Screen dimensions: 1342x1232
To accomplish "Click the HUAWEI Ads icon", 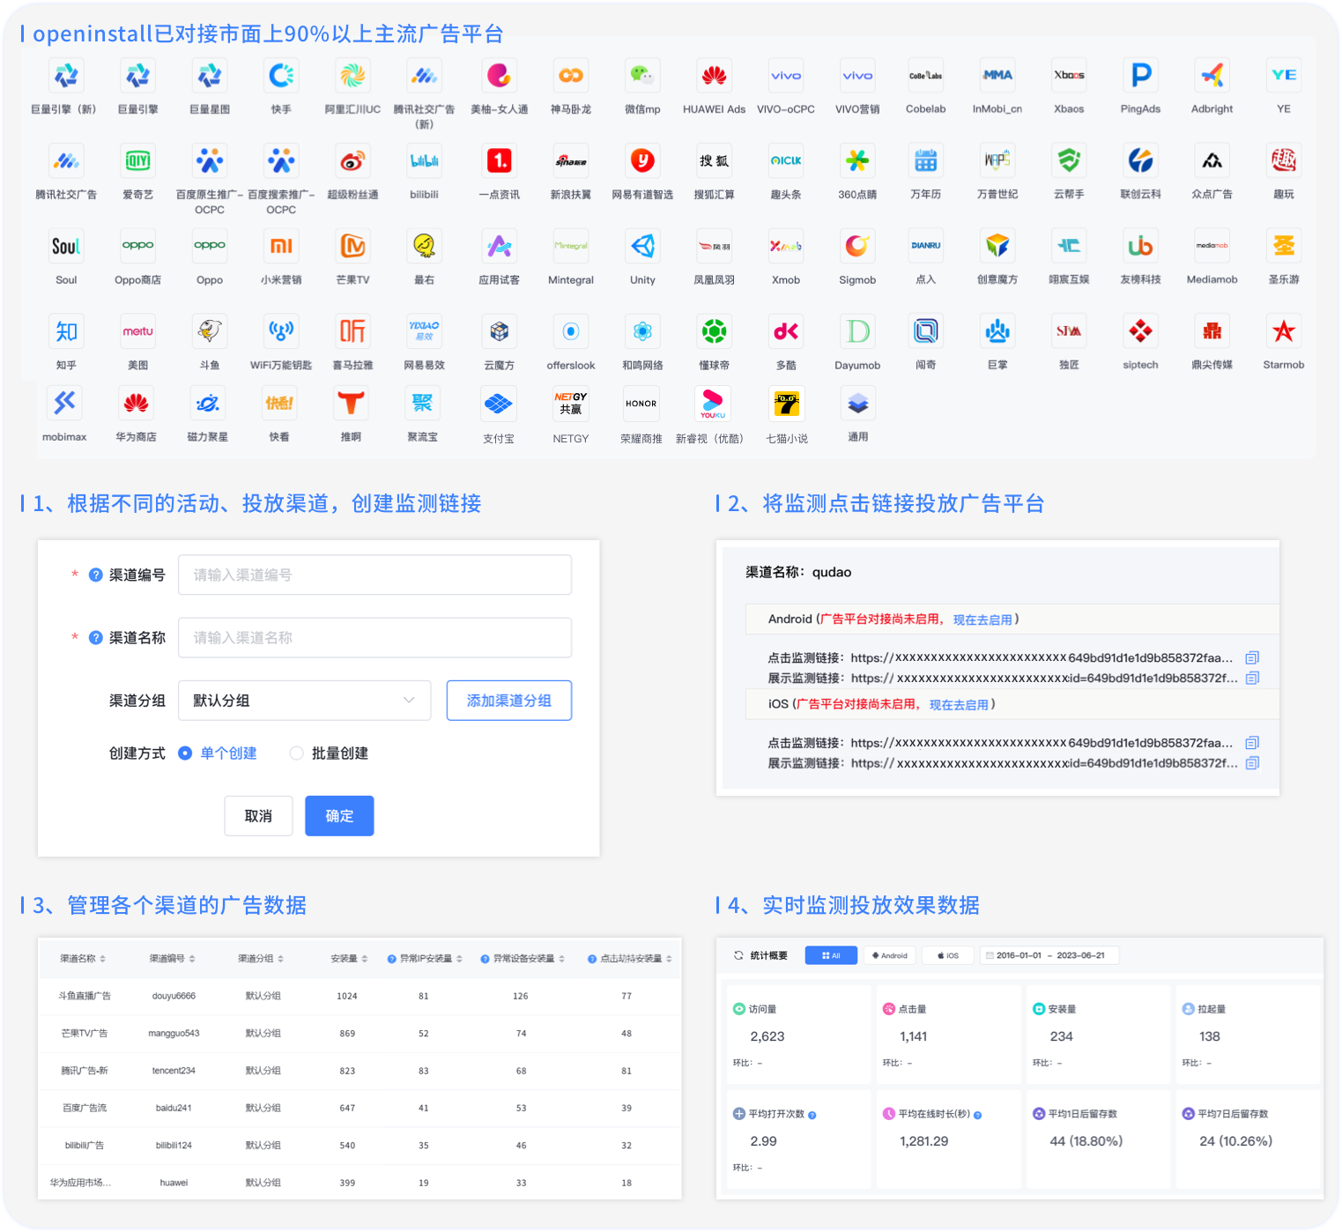I will (x=714, y=76).
